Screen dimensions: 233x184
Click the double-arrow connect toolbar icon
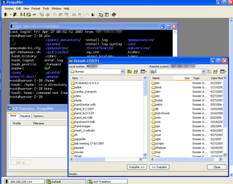(35, 15)
